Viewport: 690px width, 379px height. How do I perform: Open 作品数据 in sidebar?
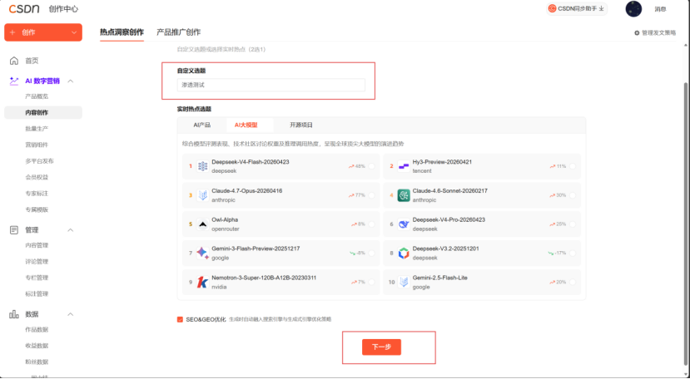coord(37,330)
